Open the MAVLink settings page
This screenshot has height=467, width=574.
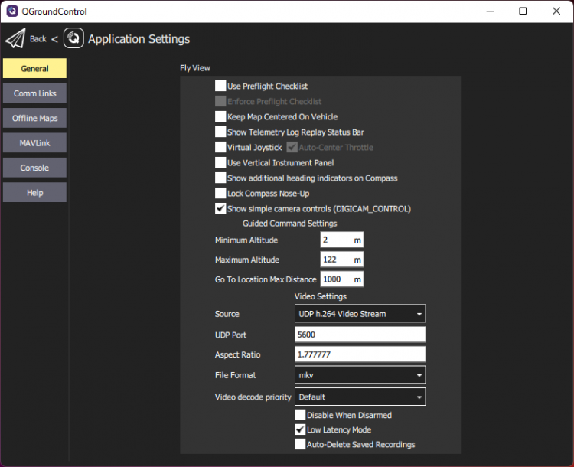tap(34, 143)
